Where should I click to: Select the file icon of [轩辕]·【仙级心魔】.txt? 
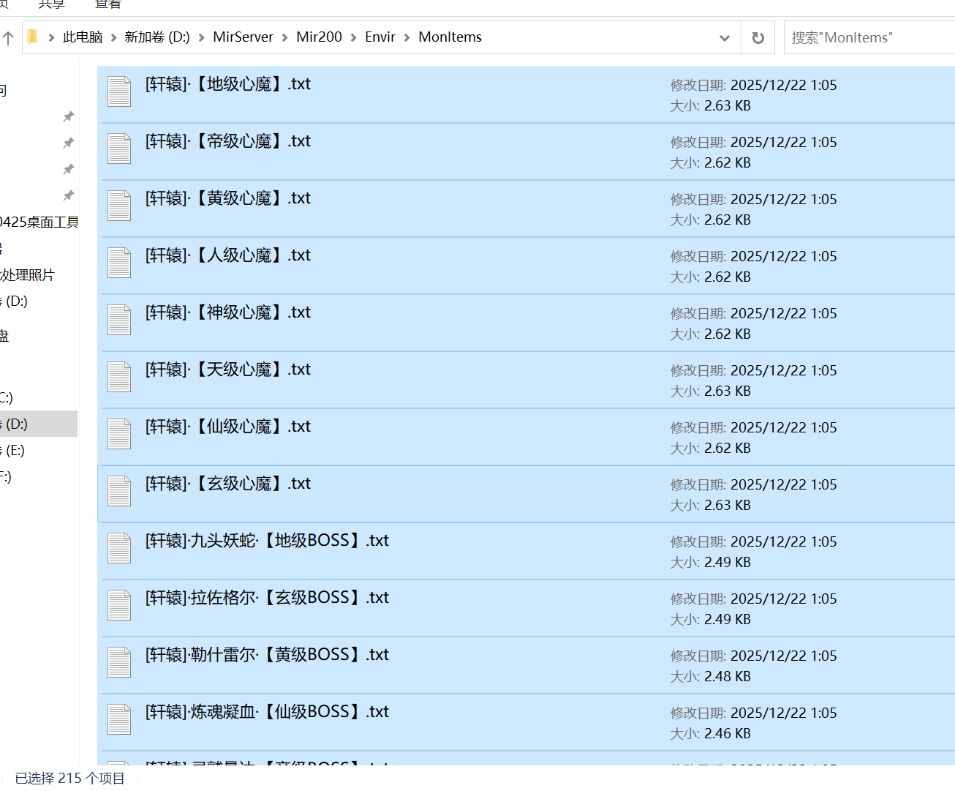tap(119, 434)
